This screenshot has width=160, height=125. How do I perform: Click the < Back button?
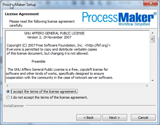(89, 118)
